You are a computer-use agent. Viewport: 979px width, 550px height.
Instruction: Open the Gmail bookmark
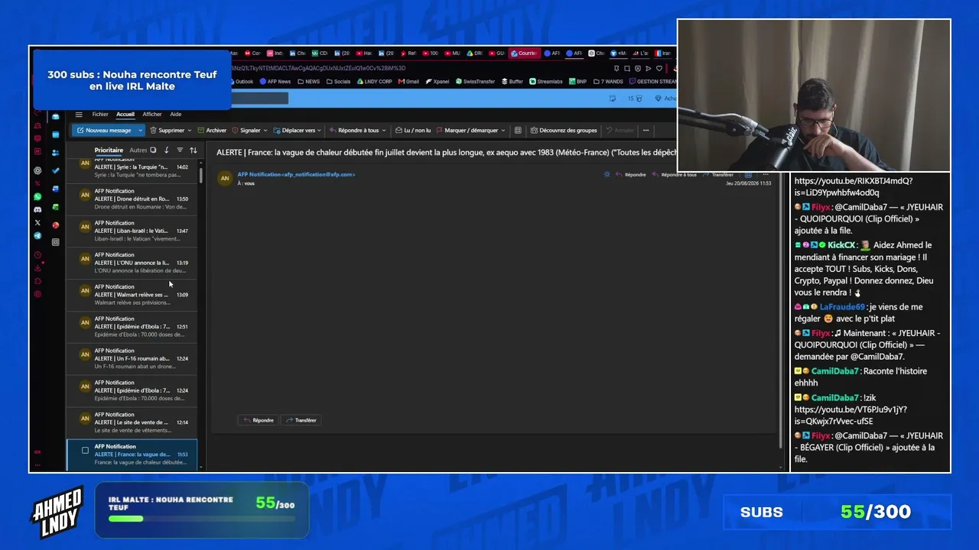[408, 82]
